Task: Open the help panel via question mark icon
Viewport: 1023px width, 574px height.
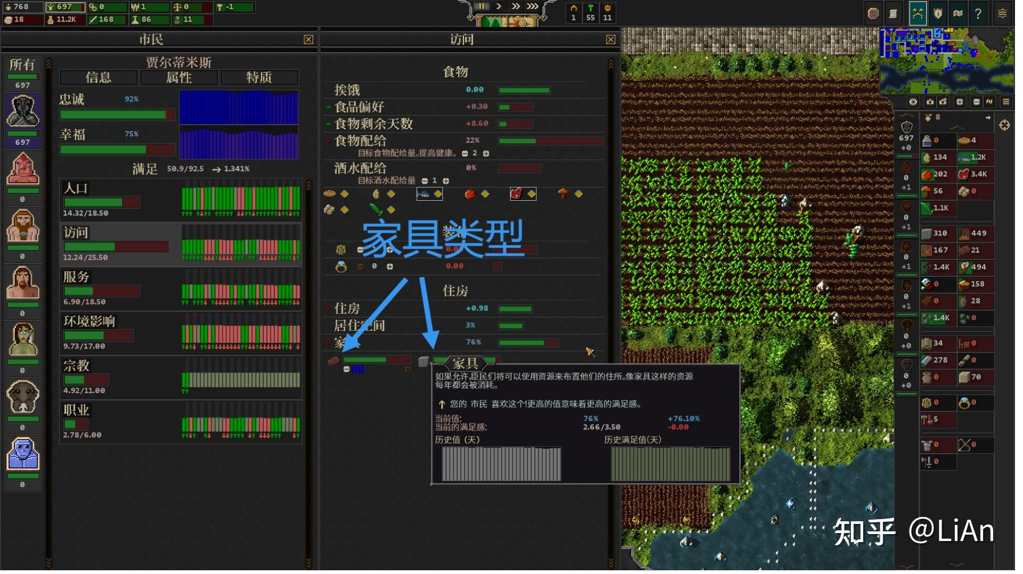Action: coord(978,13)
